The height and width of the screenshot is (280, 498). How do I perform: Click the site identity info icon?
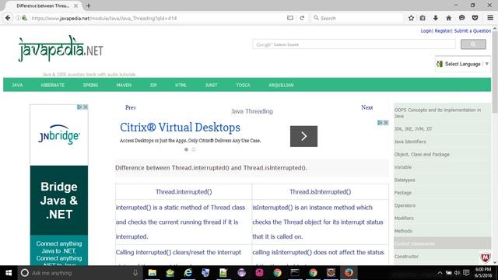click(18, 18)
